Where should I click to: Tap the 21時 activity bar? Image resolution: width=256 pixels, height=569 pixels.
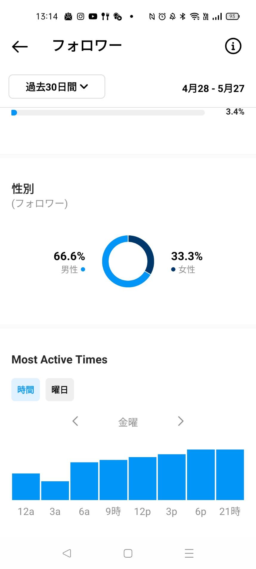click(230, 474)
